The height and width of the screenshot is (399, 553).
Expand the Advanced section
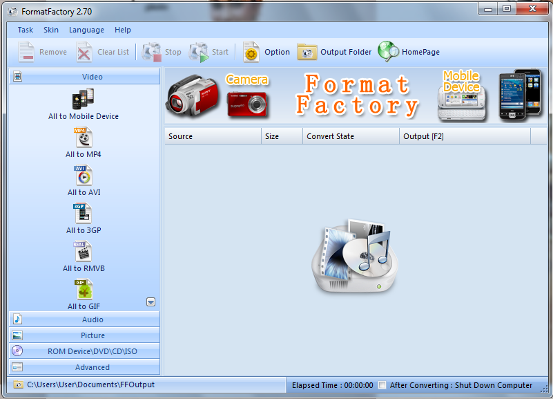(84, 367)
